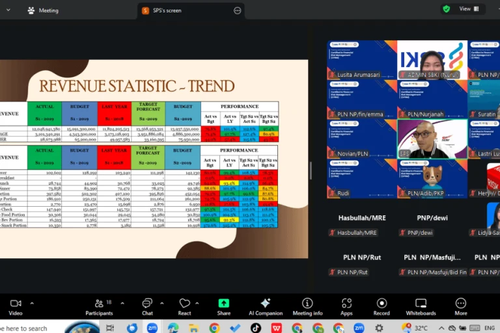The image size is (500, 333).
Task: Turn on camera with Video button
Action: [x=16, y=307]
